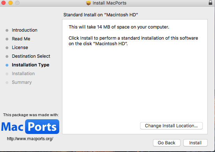Click the MacPorts logo image
215x152 pixels.
(x=30, y=127)
